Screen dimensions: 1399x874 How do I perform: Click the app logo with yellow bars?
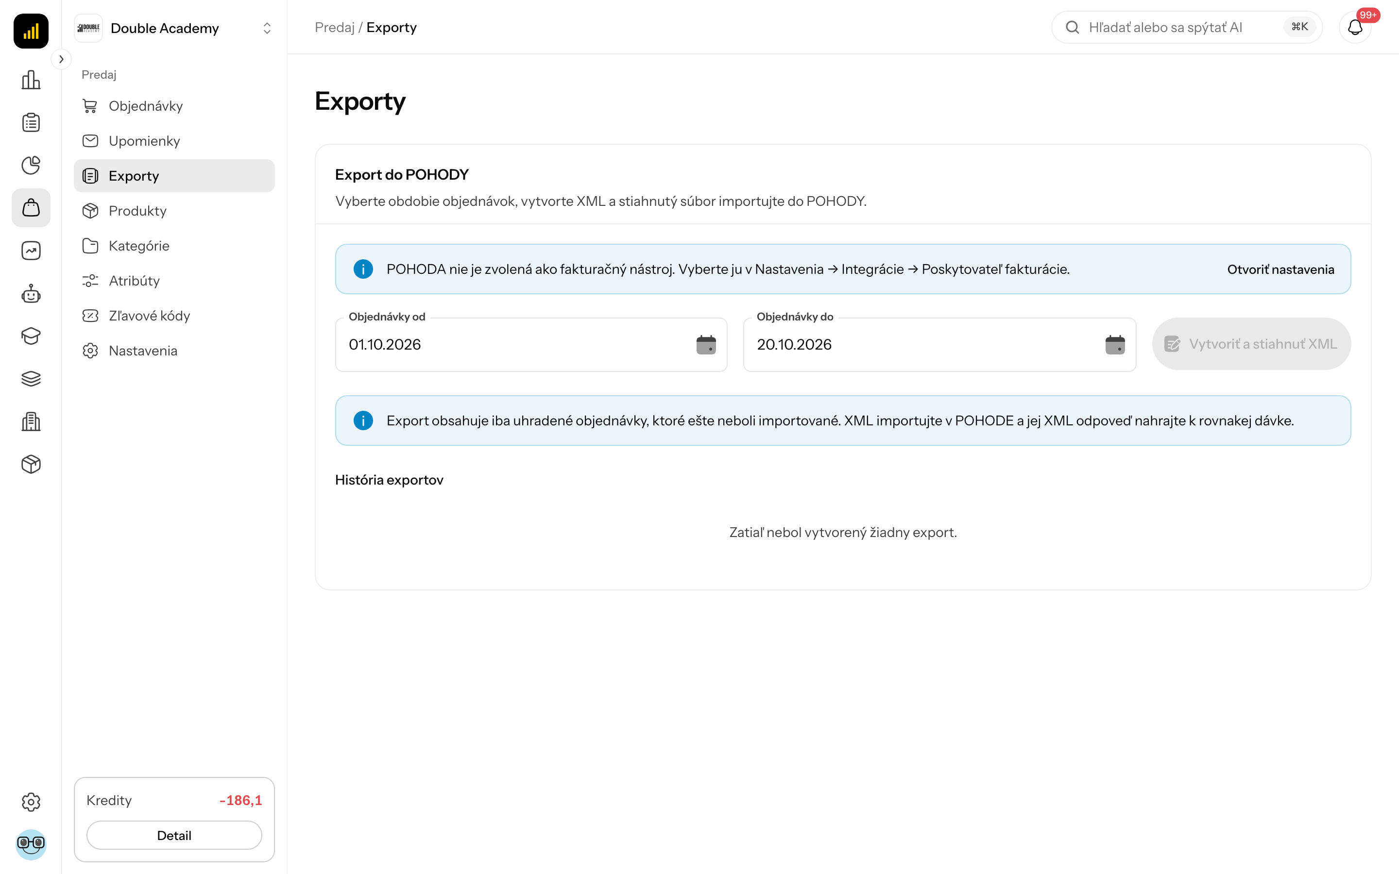pyautogui.click(x=31, y=31)
